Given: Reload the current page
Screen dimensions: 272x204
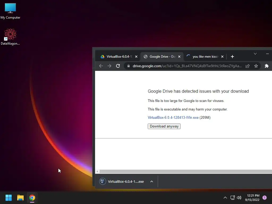Looking at the screenshot, I should (x=118, y=66).
